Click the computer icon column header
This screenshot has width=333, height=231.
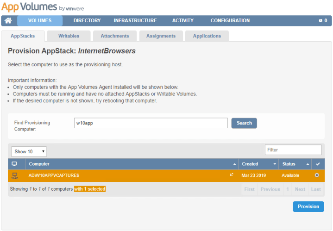[x=14, y=164]
